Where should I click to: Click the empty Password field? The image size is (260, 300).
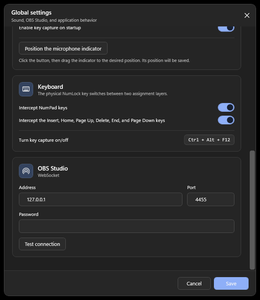pyautogui.click(x=126, y=226)
